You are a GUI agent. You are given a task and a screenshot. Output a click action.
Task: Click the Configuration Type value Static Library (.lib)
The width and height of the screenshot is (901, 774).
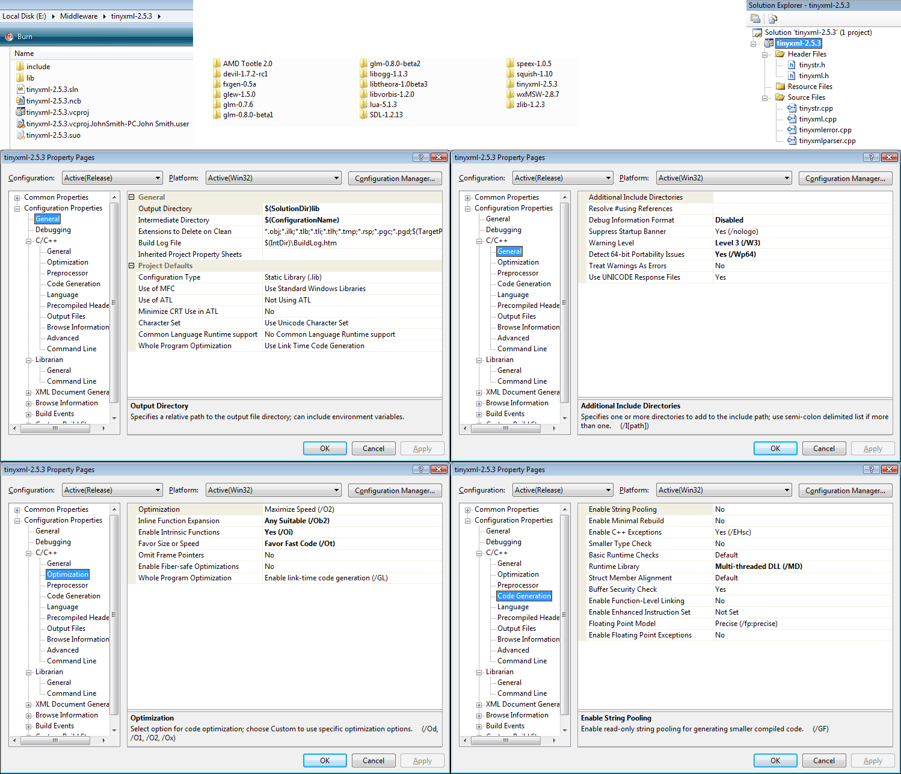[x=293, y=277]
